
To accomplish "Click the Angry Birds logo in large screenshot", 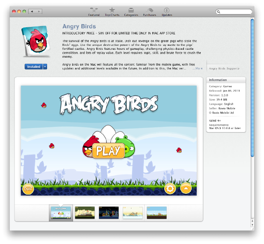I will point(109,104).
